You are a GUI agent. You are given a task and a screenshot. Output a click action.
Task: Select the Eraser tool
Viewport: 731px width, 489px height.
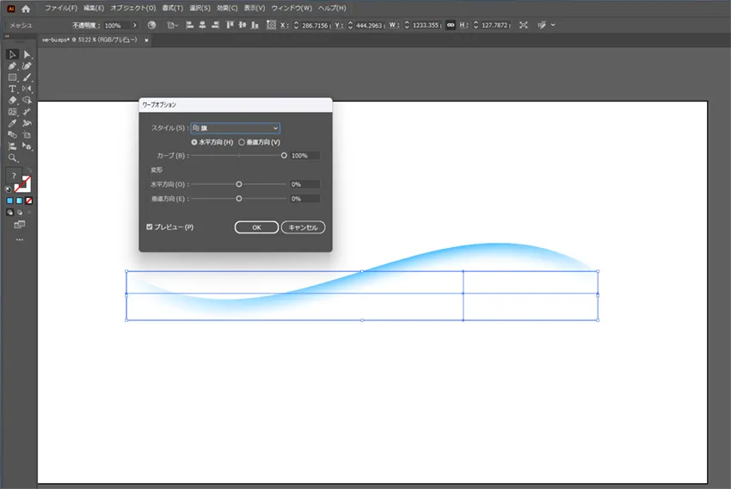[x=13, y=101]
